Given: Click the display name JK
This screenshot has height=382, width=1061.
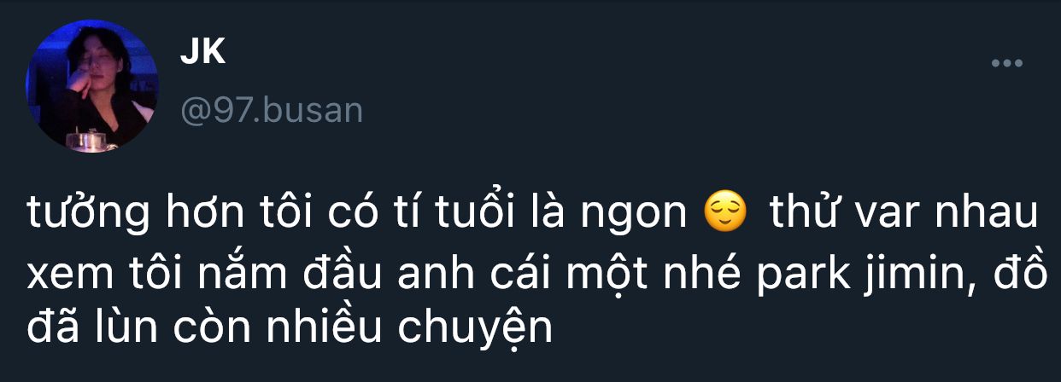Looking at the screenshot, I should (x=202, y=54).
